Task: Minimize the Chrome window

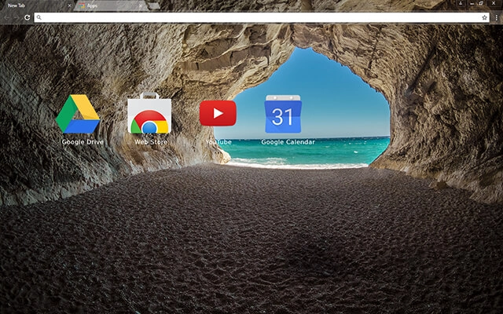Action: pyautogui.click(x=472, y=3)
